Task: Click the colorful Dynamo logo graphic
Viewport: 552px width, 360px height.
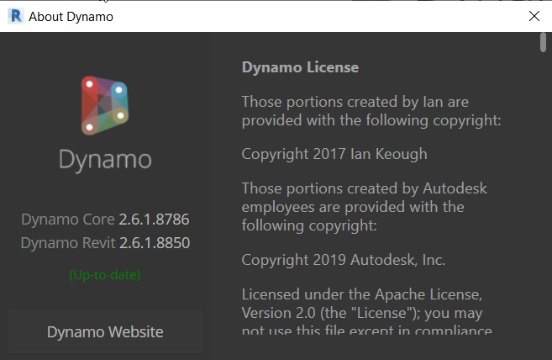Action: click(105, 105)
